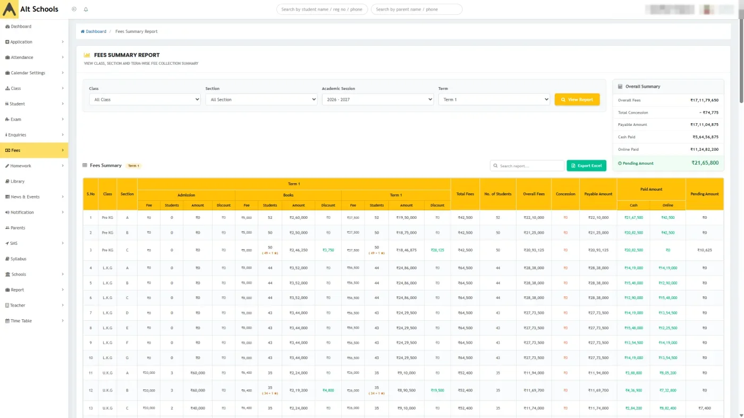The height and width of the screenshot is (418, 744).
Task: Open the Class dropdown
Action: (145, 99)
